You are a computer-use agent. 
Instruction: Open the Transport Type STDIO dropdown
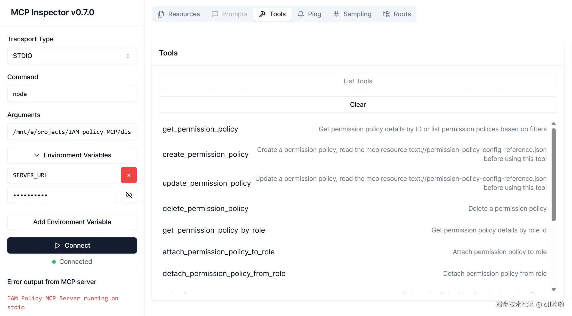(72, 56)
